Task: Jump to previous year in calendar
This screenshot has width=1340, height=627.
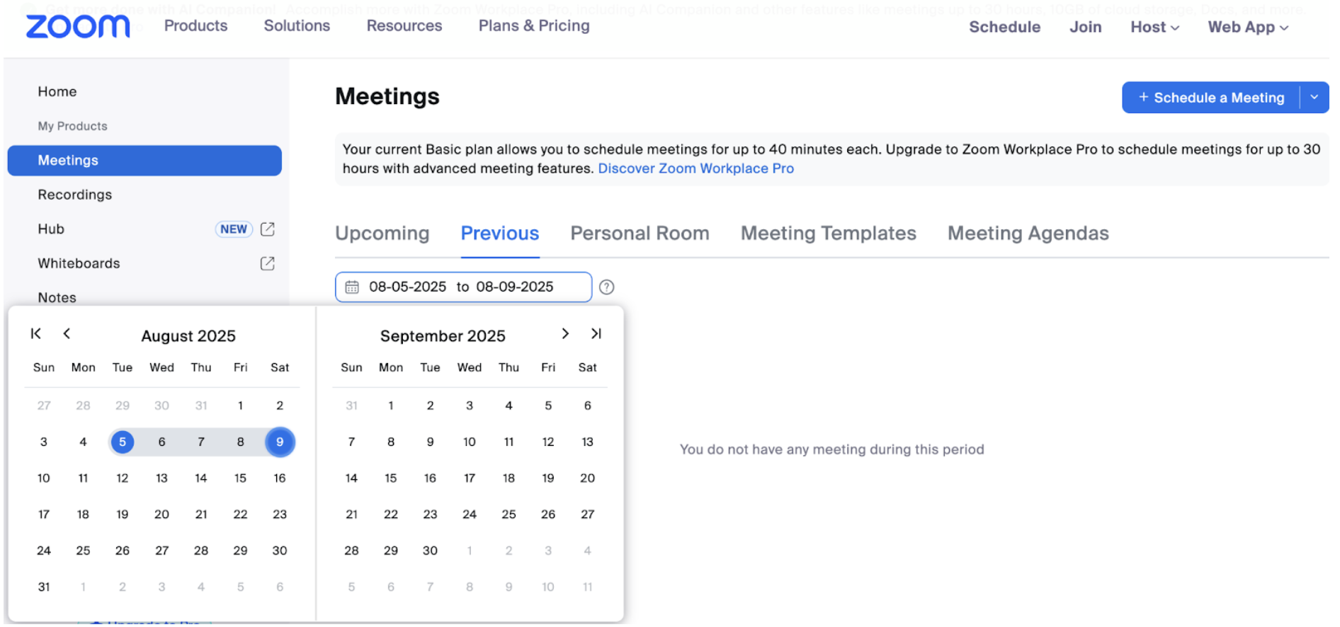Action: pos(35,334)
